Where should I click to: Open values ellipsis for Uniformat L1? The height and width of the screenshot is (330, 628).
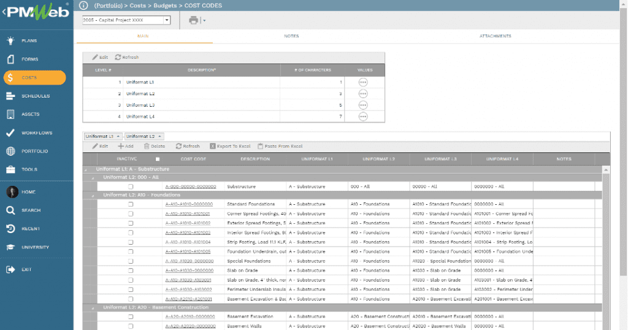click(x=363, y=82)
